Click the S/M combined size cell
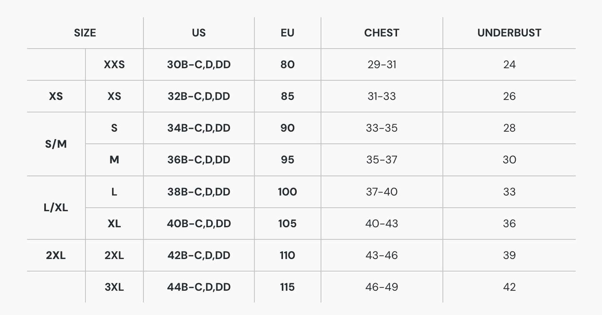Viewport: 602px width, 315px height. point(56,144)
